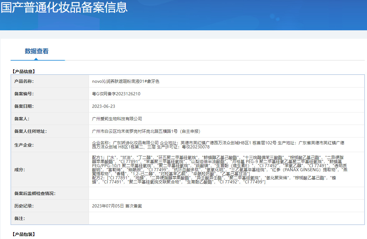The width and height of the screenshot is (367, 239).
Task: Click the 备案人 label
Action: [x=22, y=119]
